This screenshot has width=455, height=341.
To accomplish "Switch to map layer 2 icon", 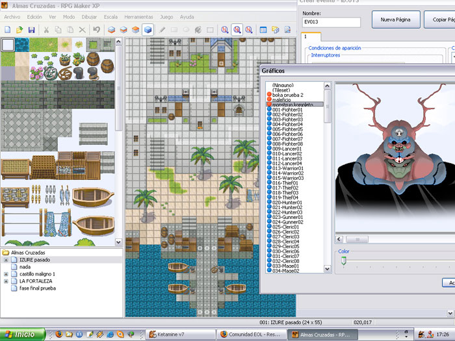I will pos(123,30).
